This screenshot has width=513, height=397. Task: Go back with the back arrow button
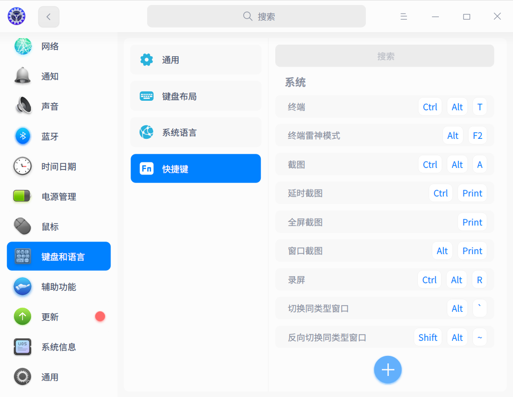49,17
